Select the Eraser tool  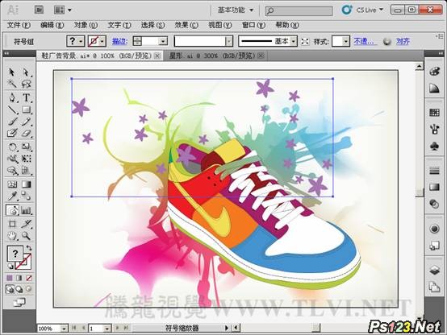point(26,133)
